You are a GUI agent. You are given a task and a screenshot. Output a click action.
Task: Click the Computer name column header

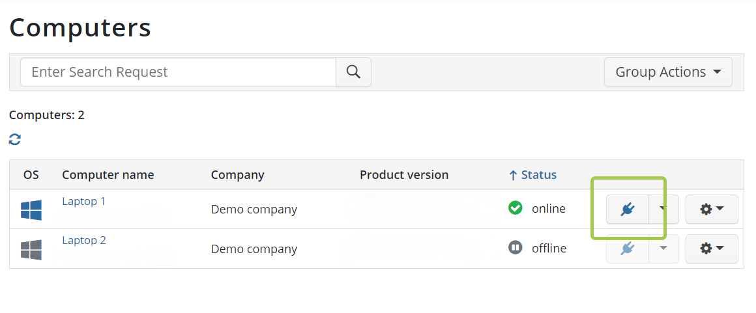pyautogui.click(x=108, y=175)
